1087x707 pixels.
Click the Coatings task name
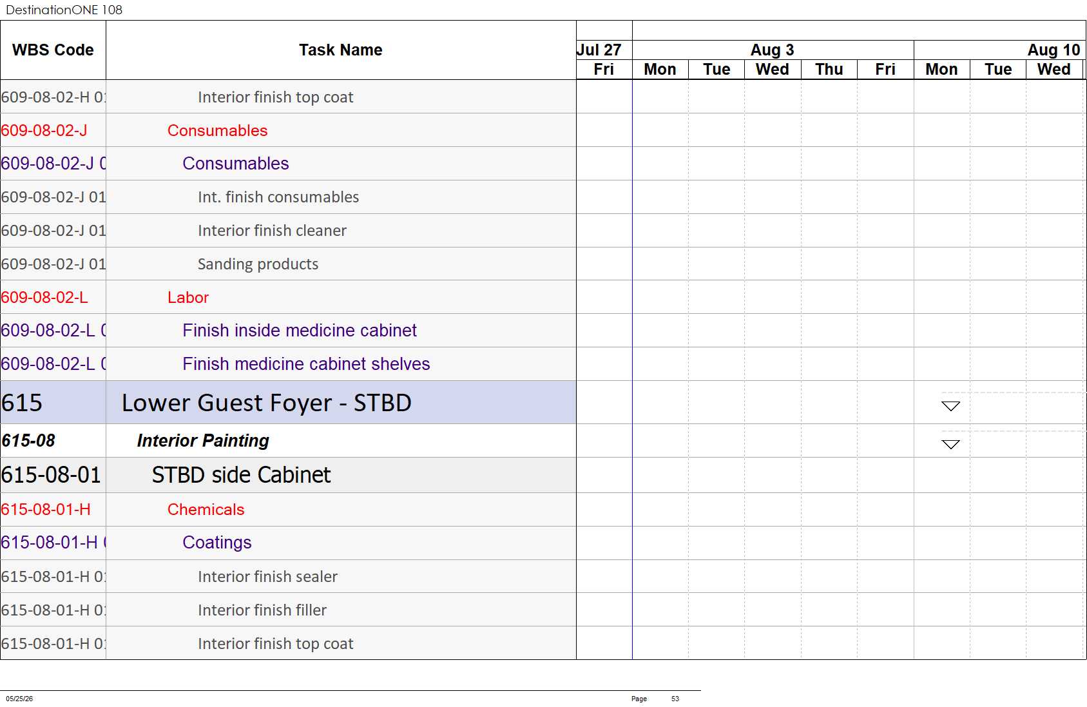(x=216, y=543)
